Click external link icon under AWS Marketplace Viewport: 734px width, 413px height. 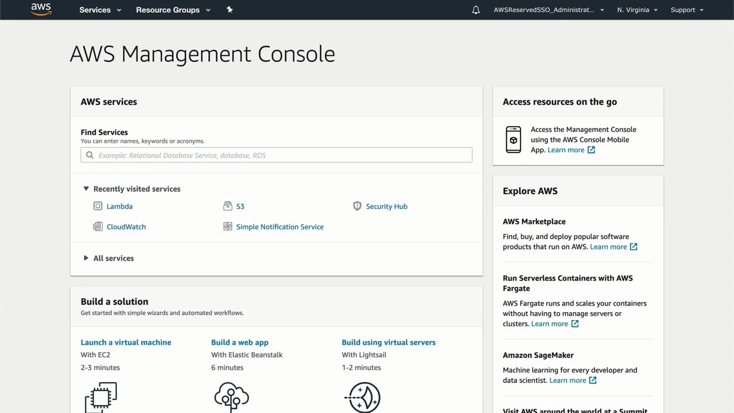634,247
